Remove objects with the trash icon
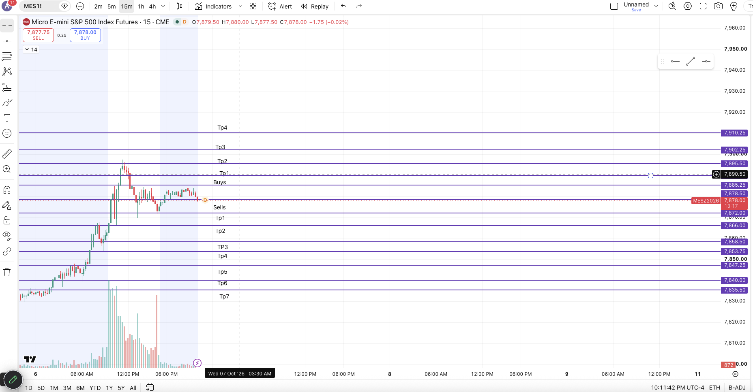Viewport: 753px width, 392px height. click(x=7, y=272)
